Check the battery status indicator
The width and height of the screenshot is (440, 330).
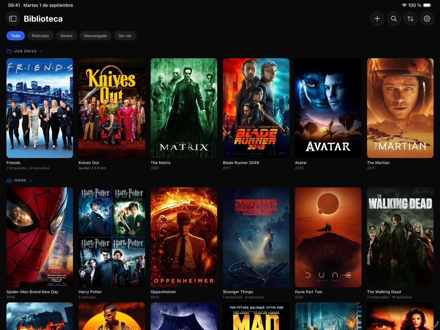pyautogui.click(x=427, y=5)
